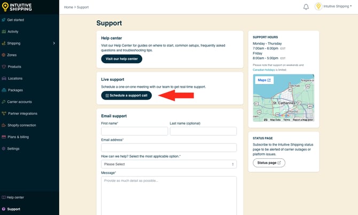358x215 pixels.
Task: Click Report a map error link
Action: [303, 120]
